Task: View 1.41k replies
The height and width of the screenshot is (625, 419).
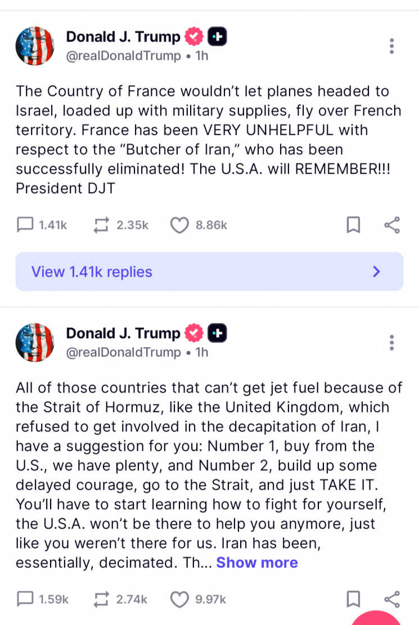Action: pos(92,272)
